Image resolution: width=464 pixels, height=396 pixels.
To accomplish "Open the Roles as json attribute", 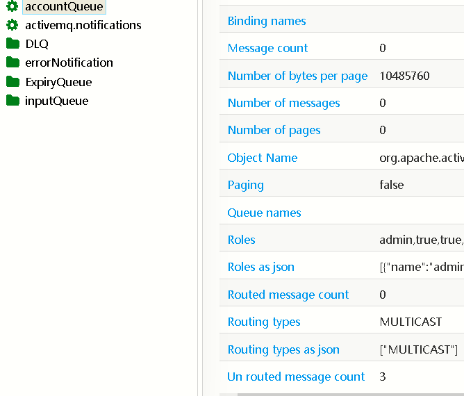I will [x=260, y=267].
